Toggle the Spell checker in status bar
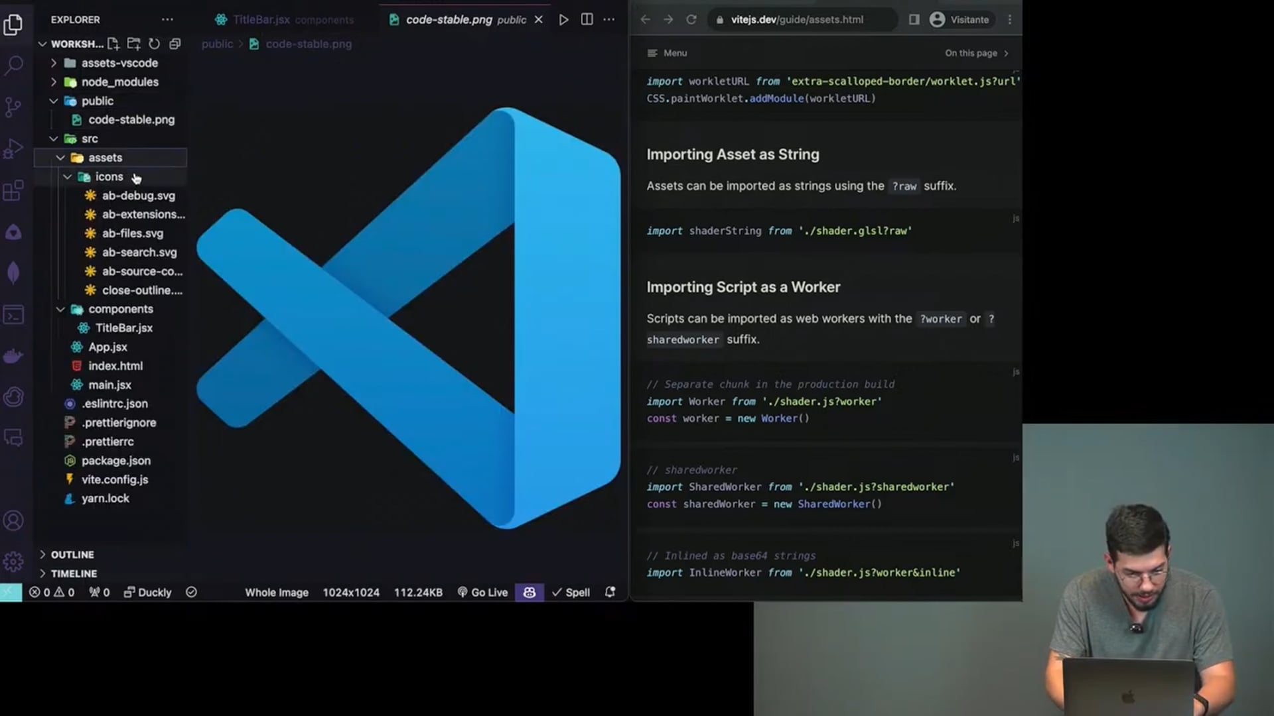The width and height of the screenshot is (1274, 716). pos(571,592)
